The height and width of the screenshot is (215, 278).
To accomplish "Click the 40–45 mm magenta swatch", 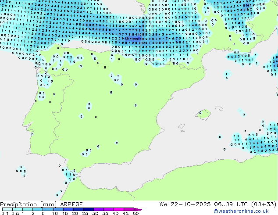I will (119, 209).
